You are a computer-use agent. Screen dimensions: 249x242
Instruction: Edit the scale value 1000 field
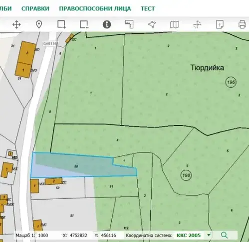click(43, 236)
